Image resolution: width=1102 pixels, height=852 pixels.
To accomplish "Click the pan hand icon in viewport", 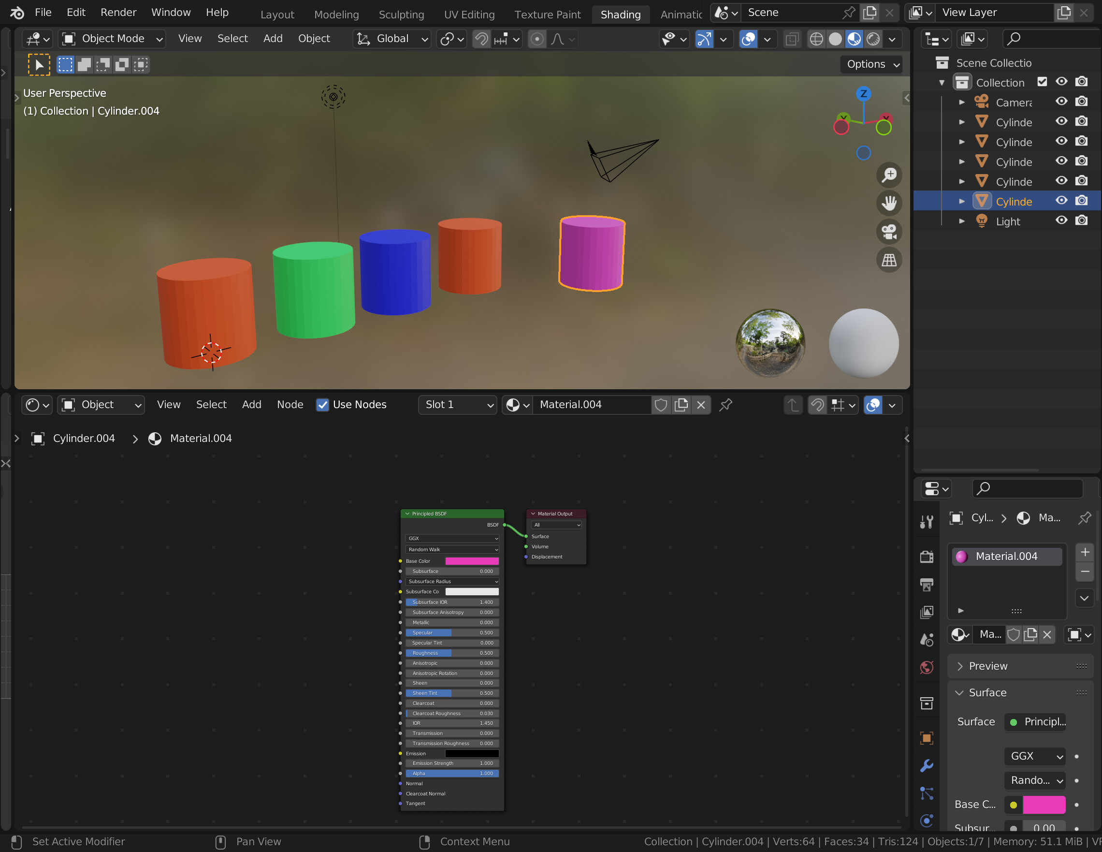I will [x=888, y=203].
